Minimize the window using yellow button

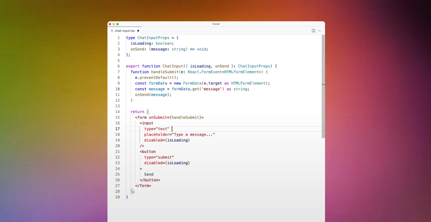113,24
